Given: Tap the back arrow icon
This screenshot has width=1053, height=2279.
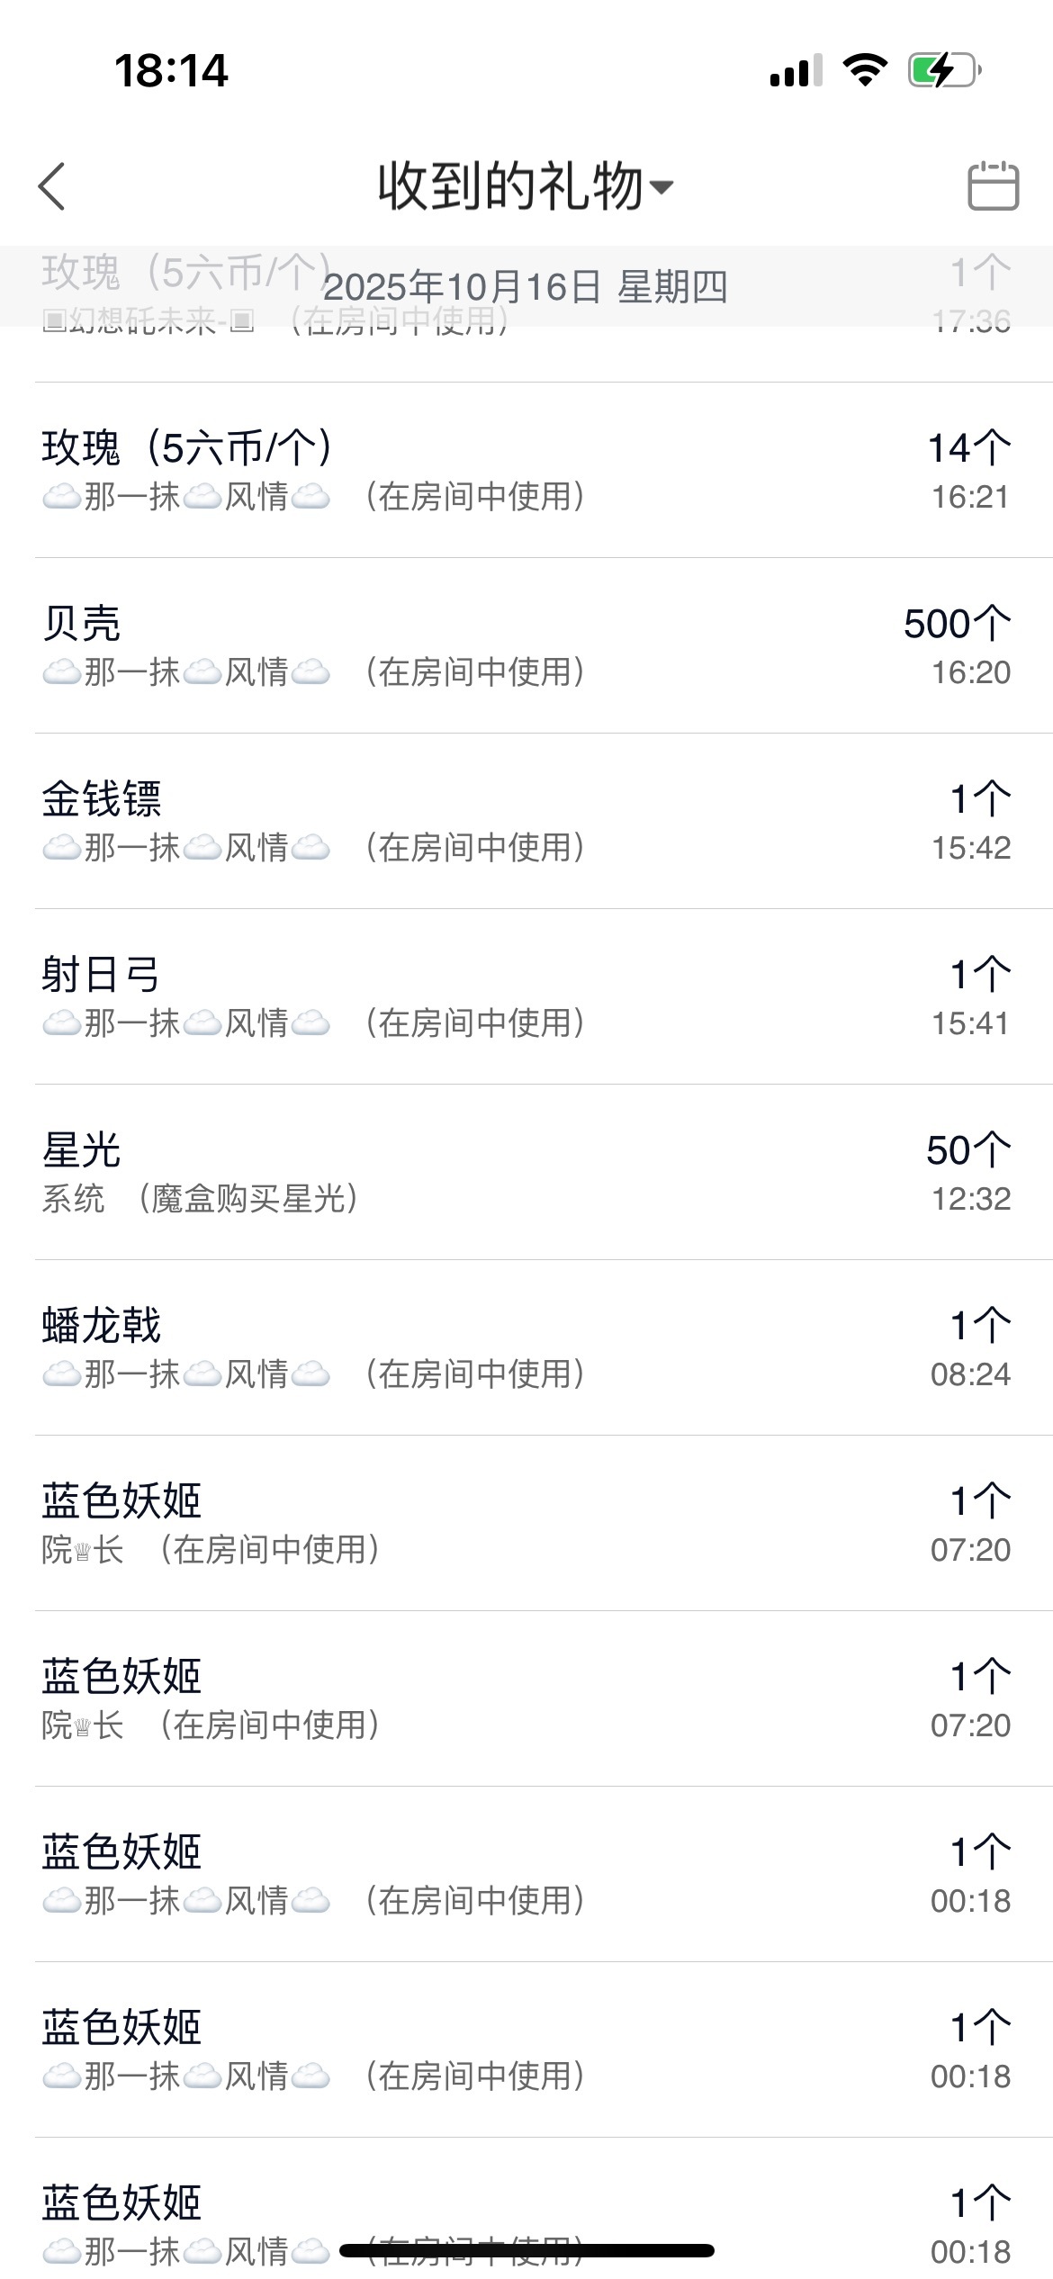Looking at the screenshot, I should 52,186.
